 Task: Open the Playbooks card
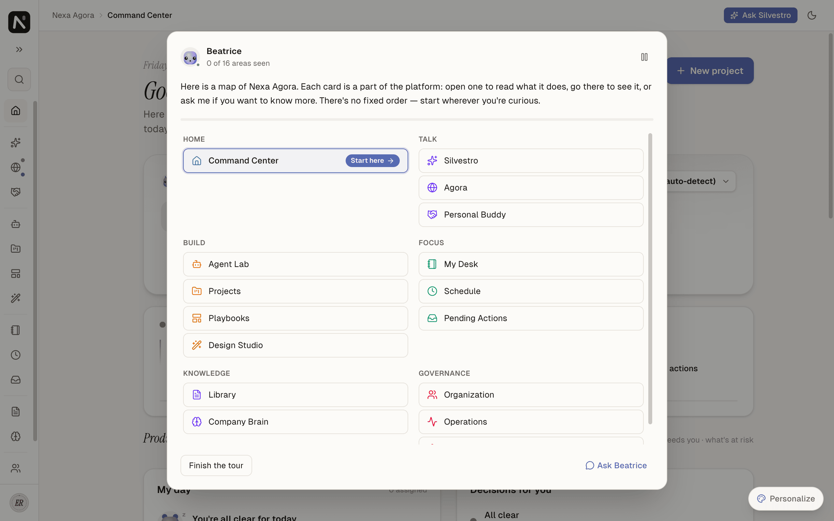click(295, 318)
